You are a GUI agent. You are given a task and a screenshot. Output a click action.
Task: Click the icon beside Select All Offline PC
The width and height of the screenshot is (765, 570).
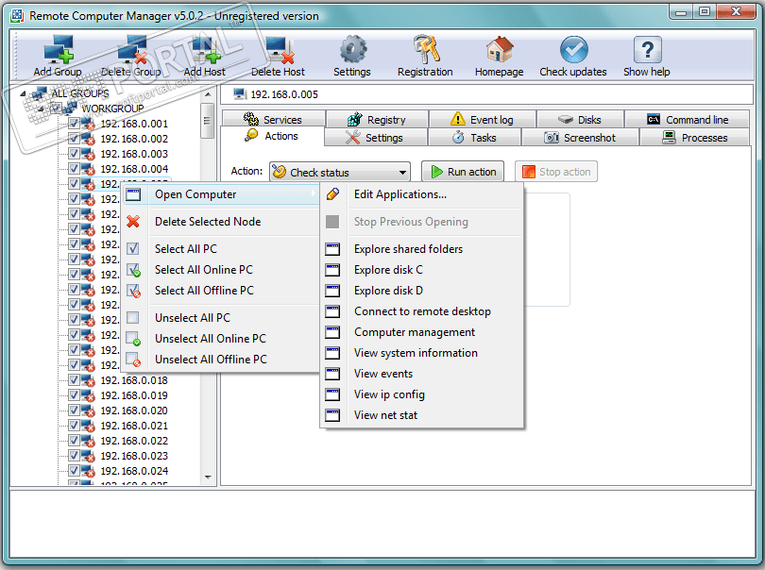[133, 291]
